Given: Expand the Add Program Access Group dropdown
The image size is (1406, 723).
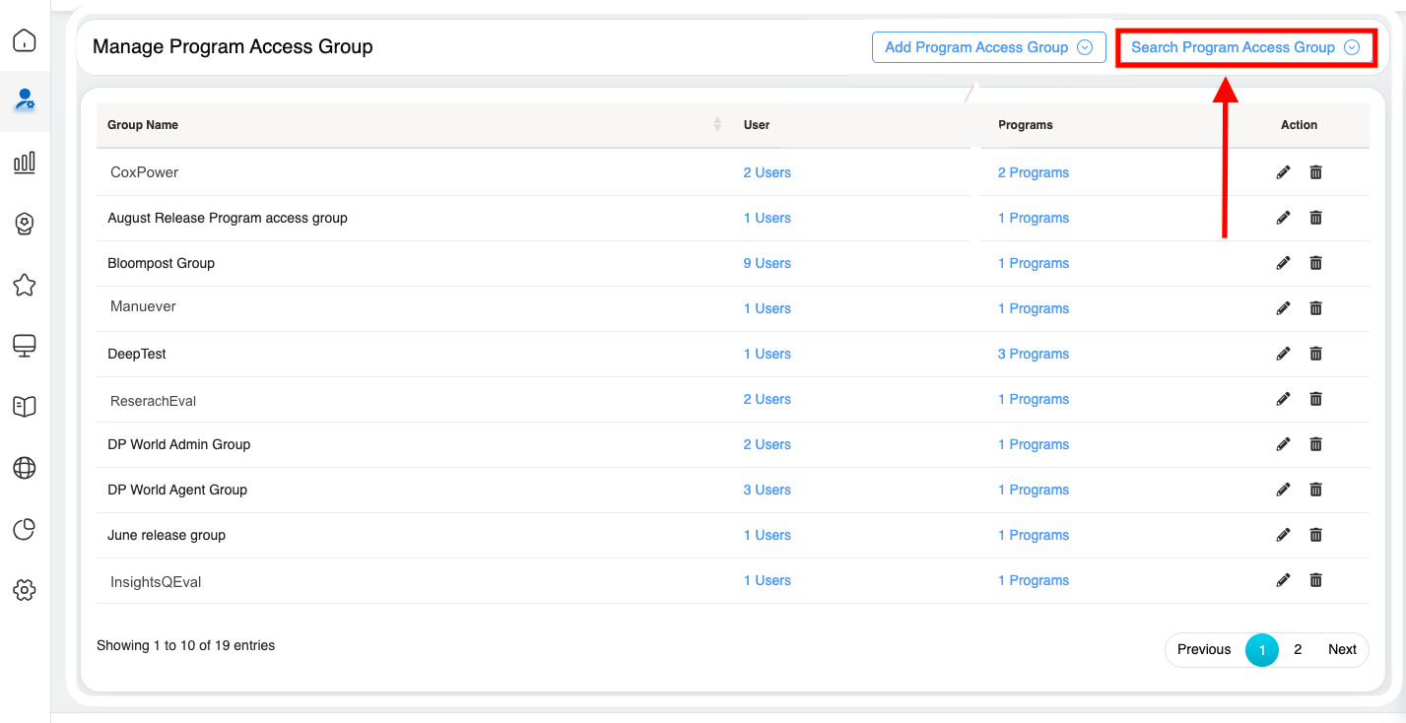Looking at the screenshot, I should pyautogui.click(x=988, y=47).
